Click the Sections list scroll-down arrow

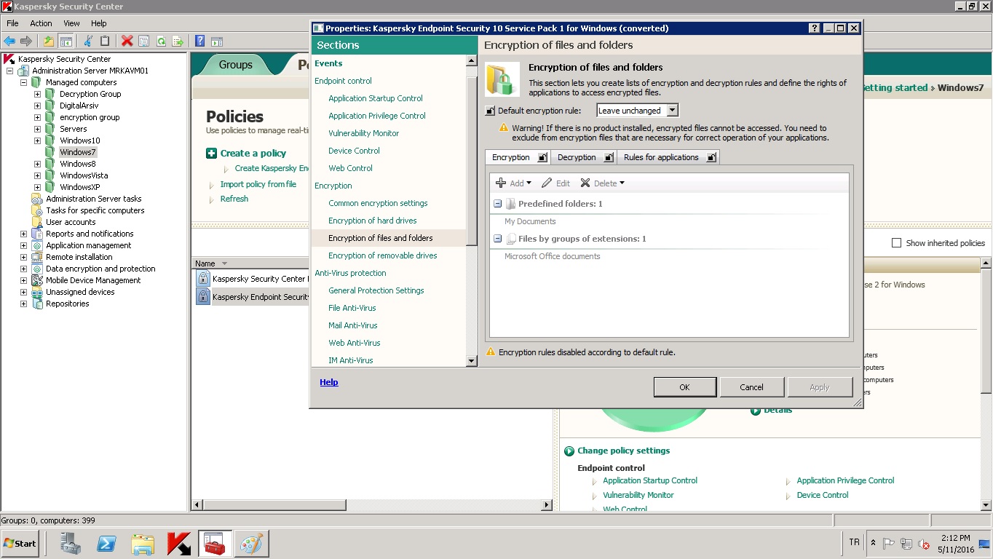(471, 360)
